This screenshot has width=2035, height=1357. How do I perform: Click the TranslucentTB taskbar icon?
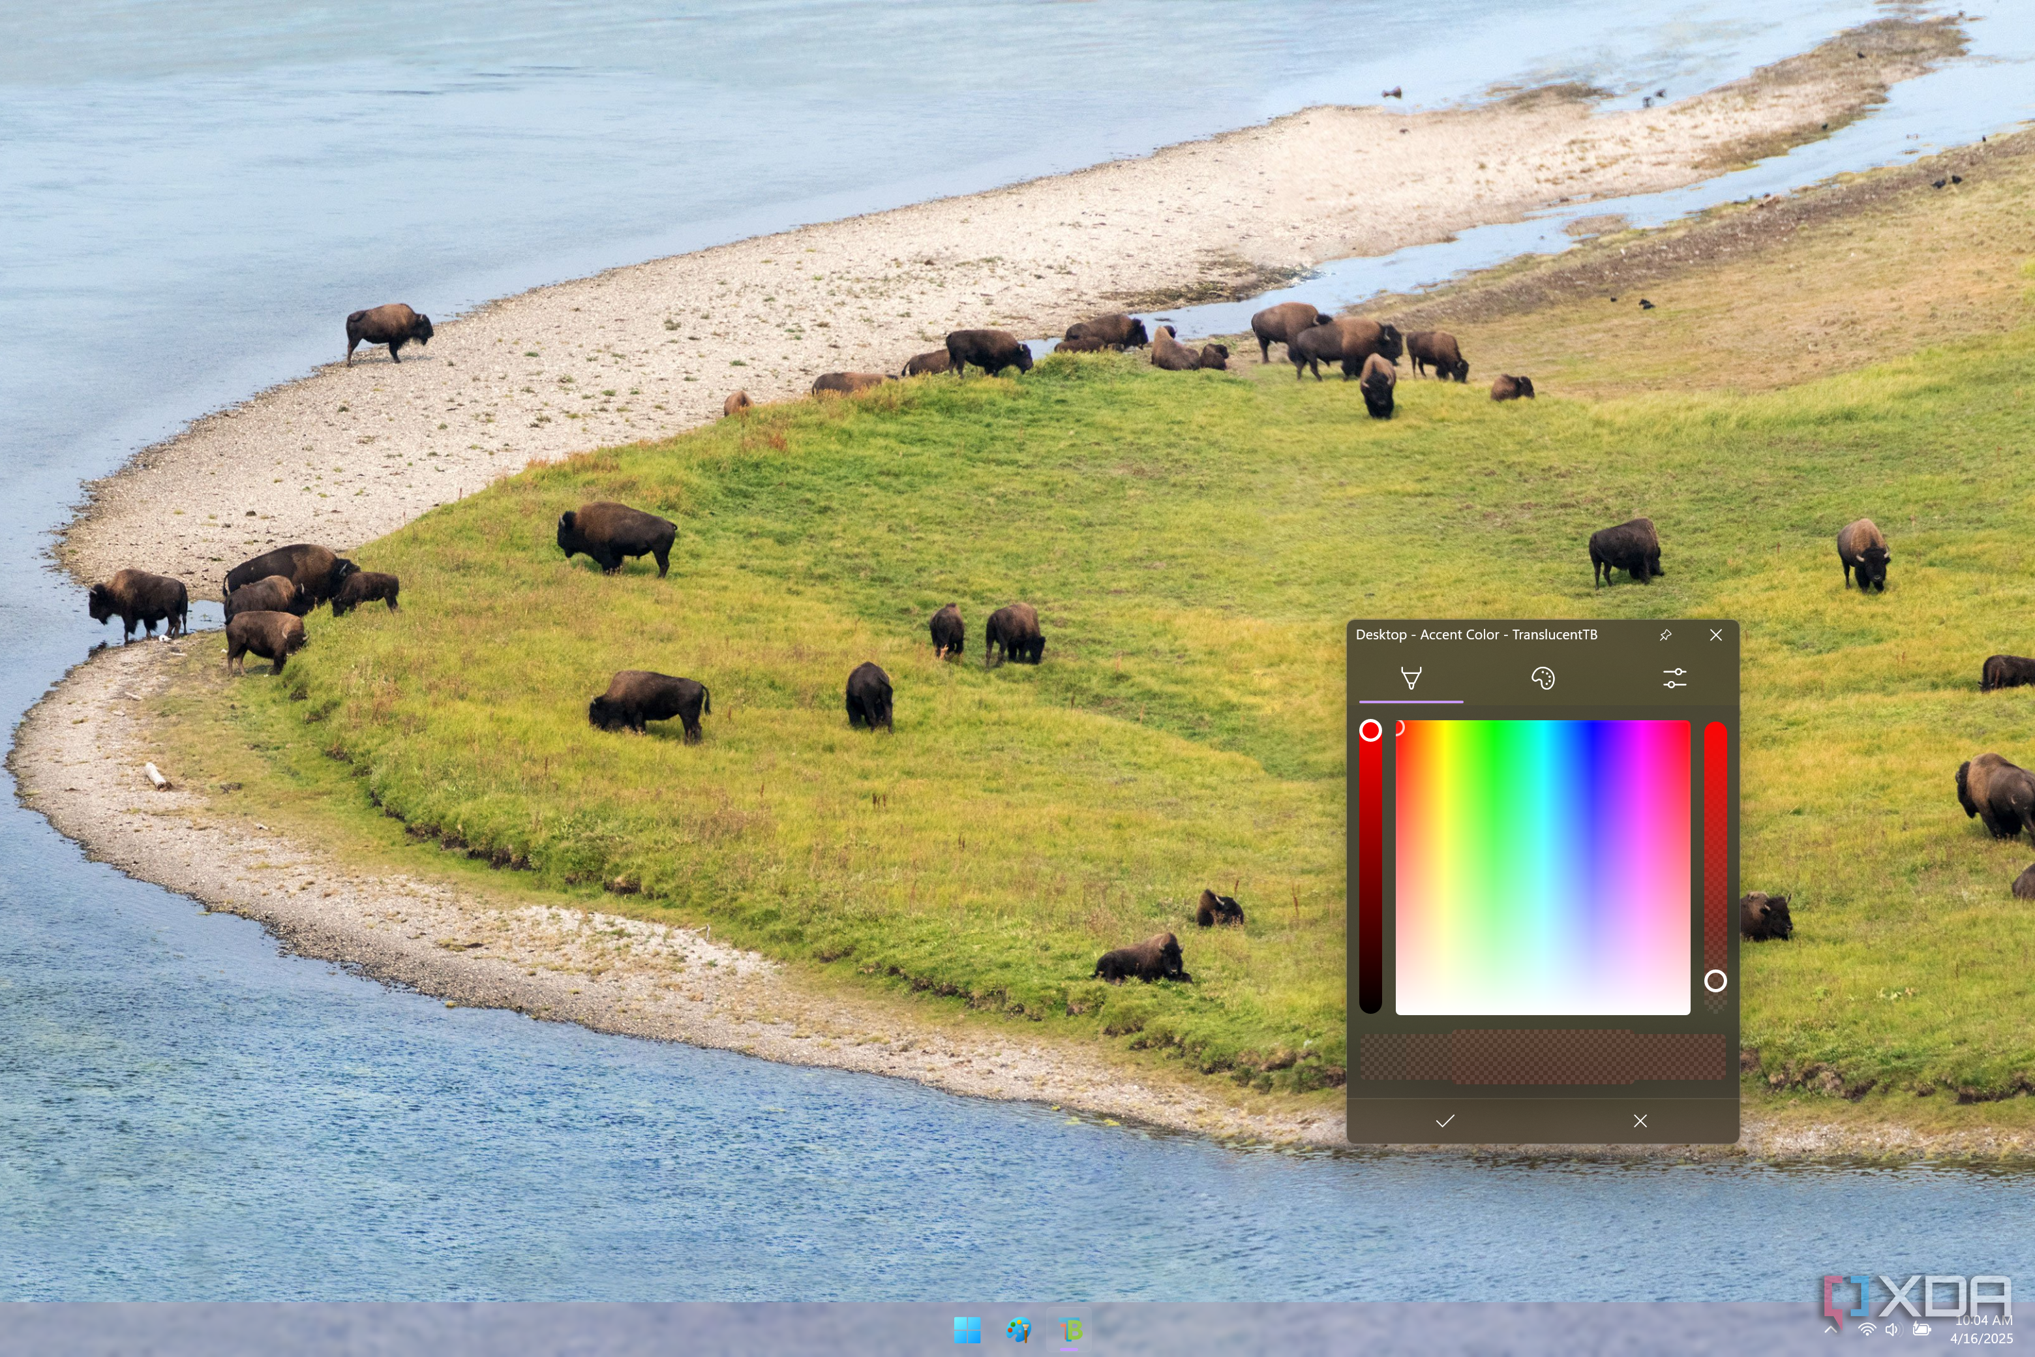click(x=1070, y=1330)
